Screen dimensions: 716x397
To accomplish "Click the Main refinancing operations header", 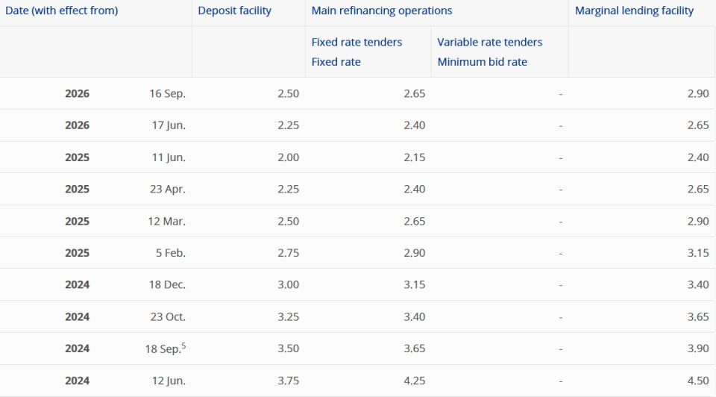I will coord(382,10).
